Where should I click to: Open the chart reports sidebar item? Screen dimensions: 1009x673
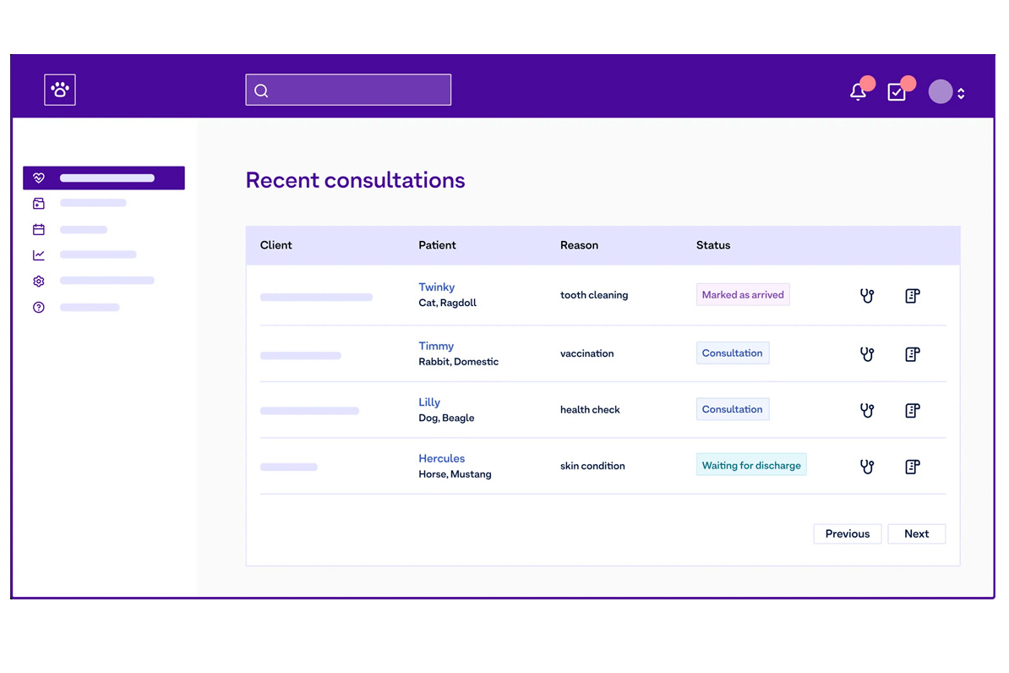[39, 255]
